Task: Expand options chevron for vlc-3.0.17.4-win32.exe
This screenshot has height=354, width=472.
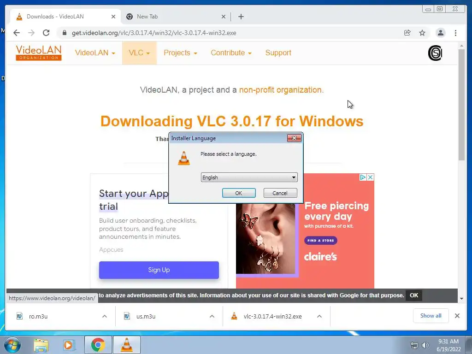Action: tap(319, 316)
